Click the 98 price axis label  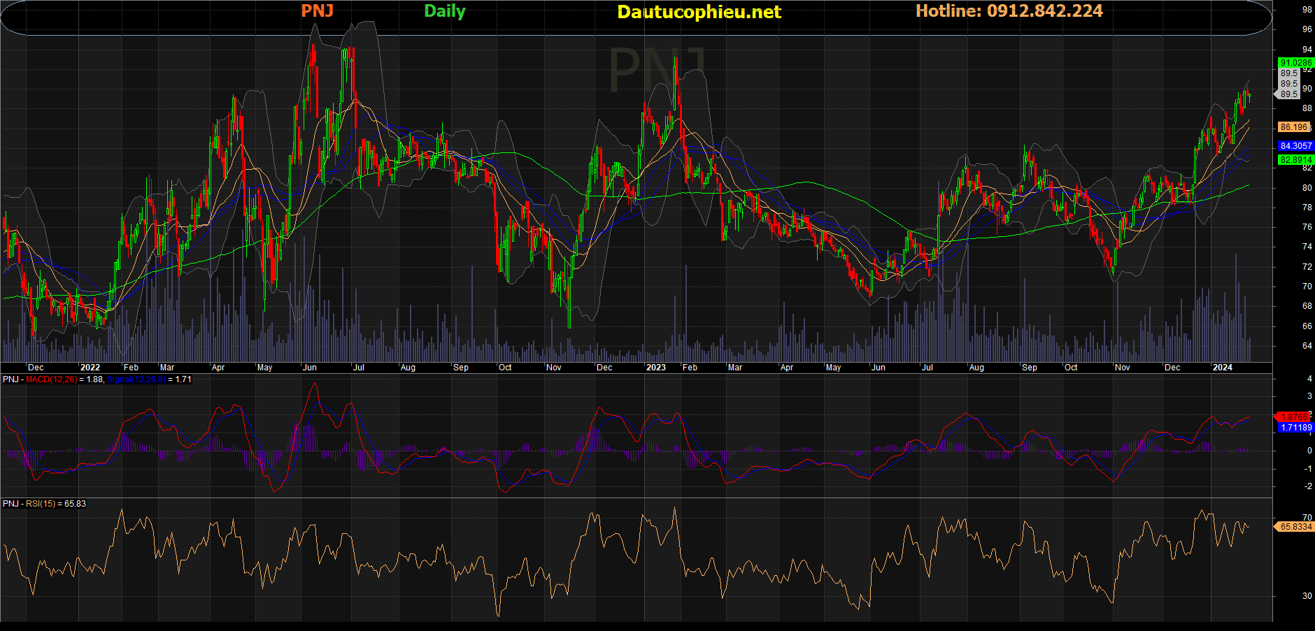(x=1307, y=10)
